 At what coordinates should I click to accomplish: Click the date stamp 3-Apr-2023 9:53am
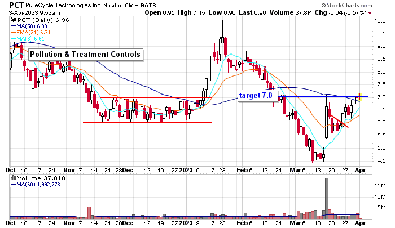(34, 12)
